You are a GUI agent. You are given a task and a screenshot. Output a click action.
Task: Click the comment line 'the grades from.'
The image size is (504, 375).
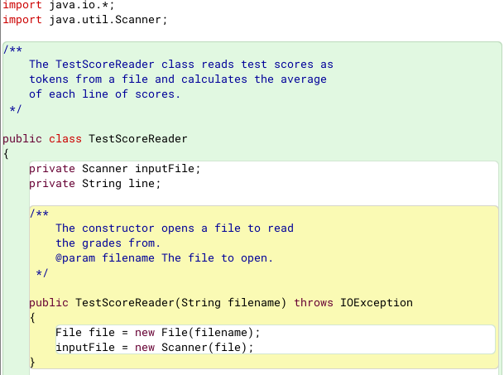click(108, 243)
